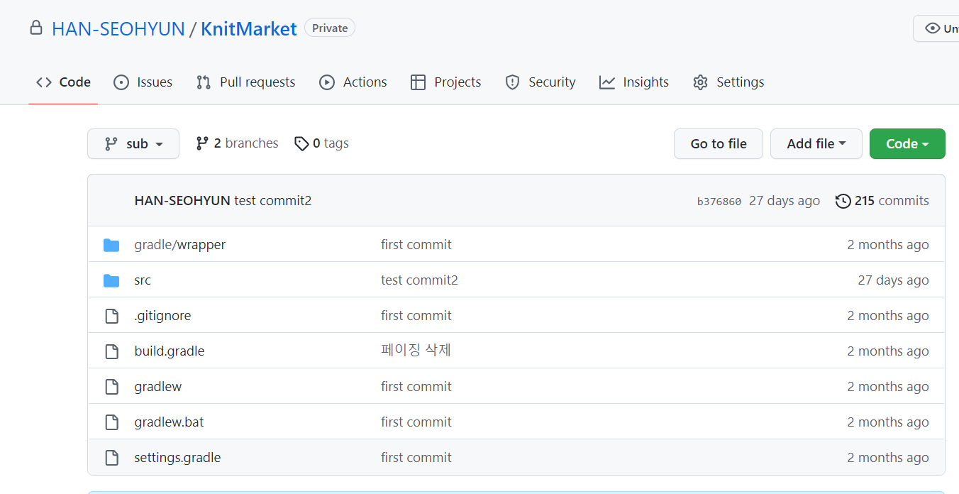Open first commit message on settings.gradle row
The image size is (959, 494).
coord(416,458)
